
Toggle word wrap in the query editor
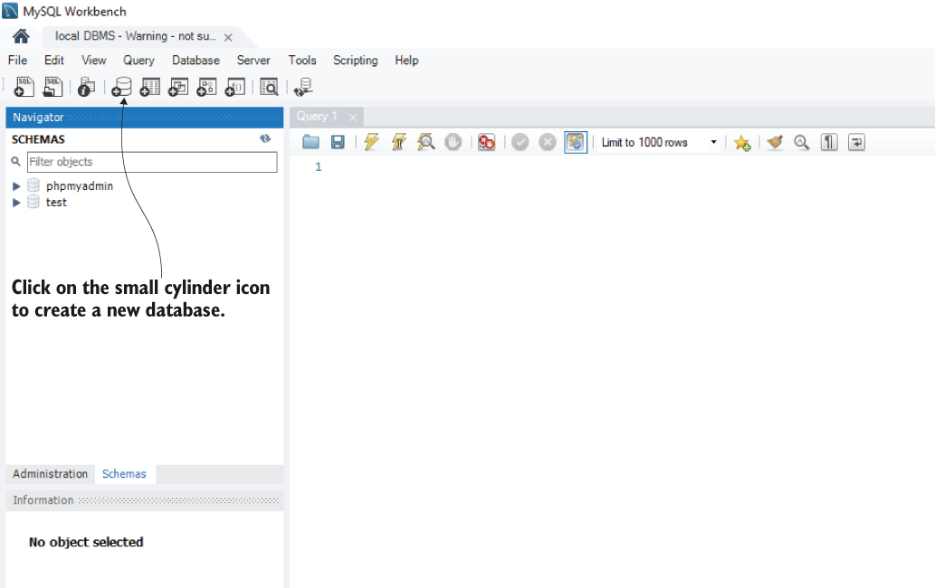(856, 142)
